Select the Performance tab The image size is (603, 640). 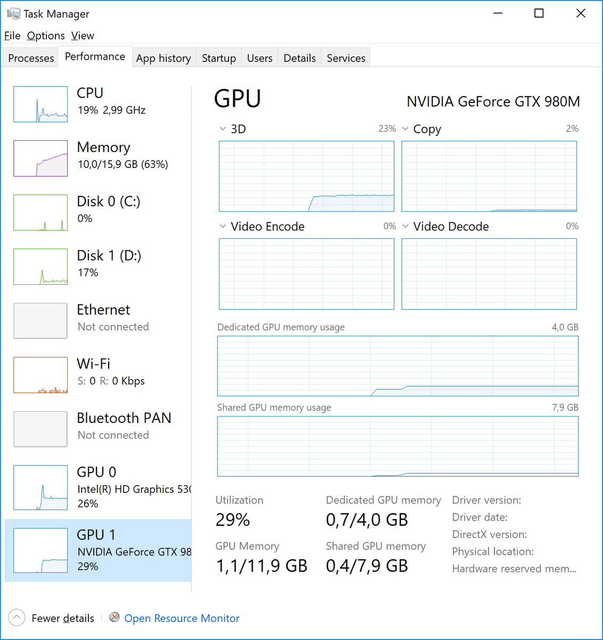[95, 57]
